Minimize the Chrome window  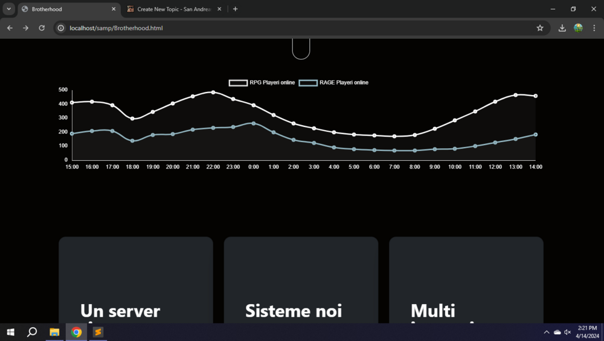(x=553, y=9)
